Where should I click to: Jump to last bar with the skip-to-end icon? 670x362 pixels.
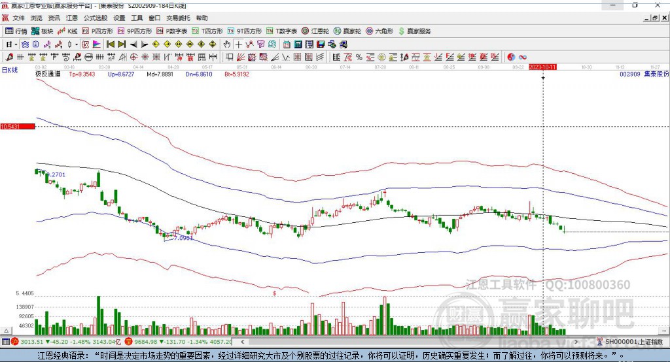tap(122, 44)
